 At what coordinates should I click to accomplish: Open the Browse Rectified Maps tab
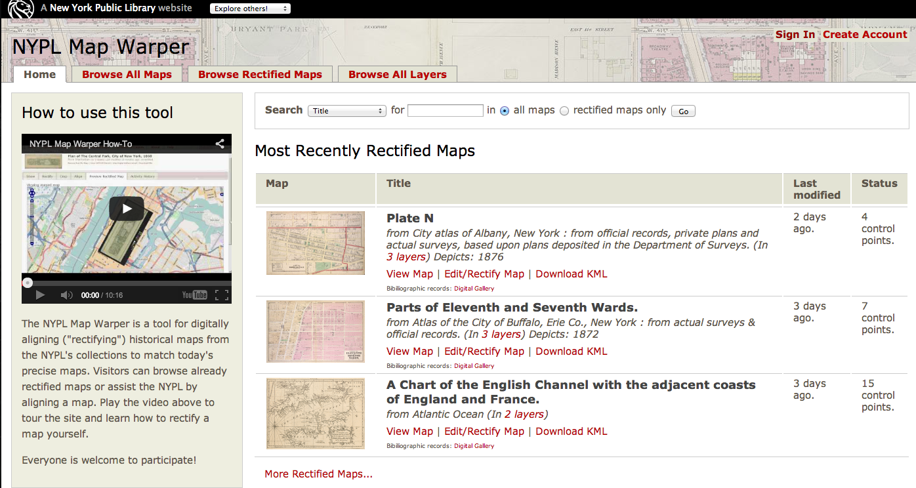click(x=260, y=74)
